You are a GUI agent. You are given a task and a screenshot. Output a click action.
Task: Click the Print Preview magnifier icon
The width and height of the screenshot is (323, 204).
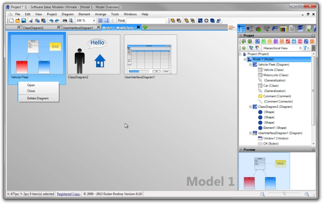(x=71, y=21)
